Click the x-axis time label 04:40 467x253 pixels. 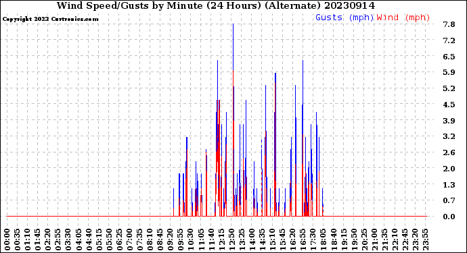[x=89, y=240]
